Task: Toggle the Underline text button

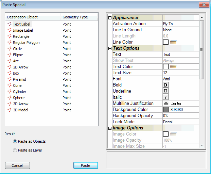Action: click(166, 91)
